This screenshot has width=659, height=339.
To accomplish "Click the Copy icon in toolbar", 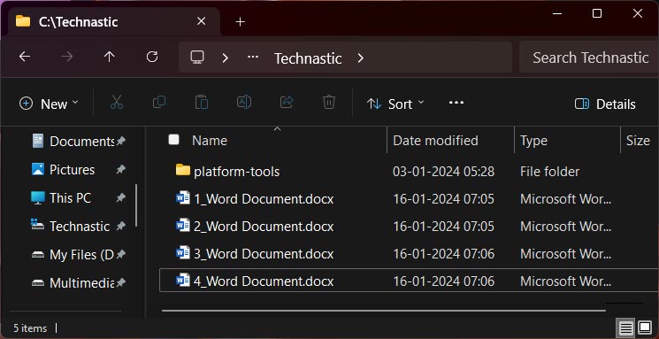I will pos(159,102).
